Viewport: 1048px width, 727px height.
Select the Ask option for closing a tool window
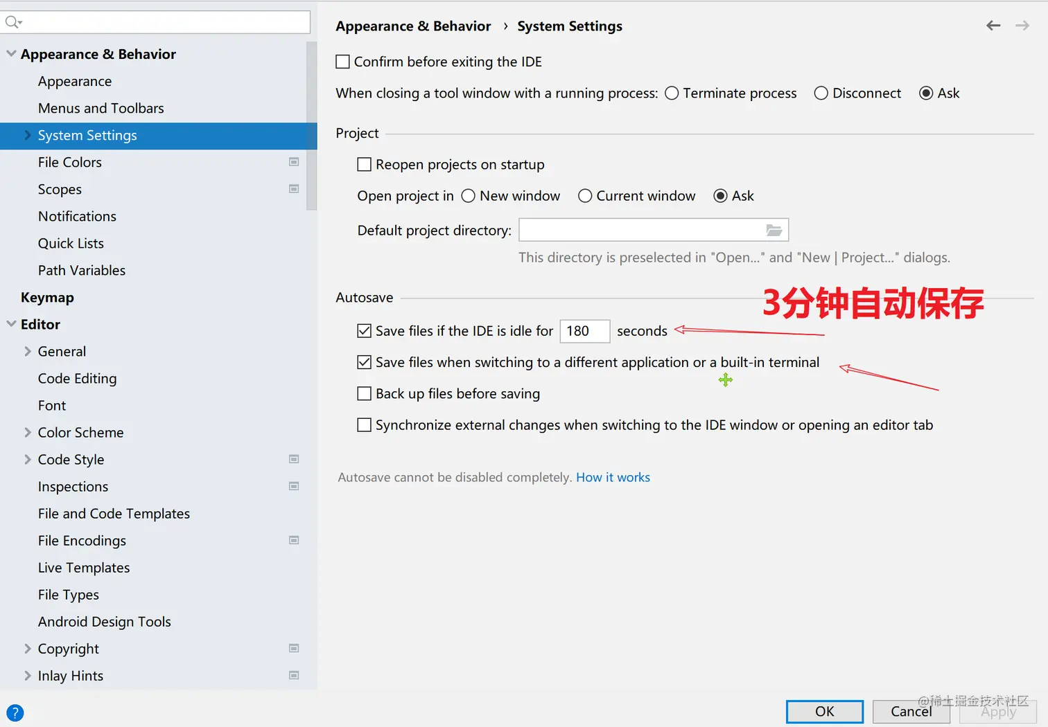(x=926, y=93)
